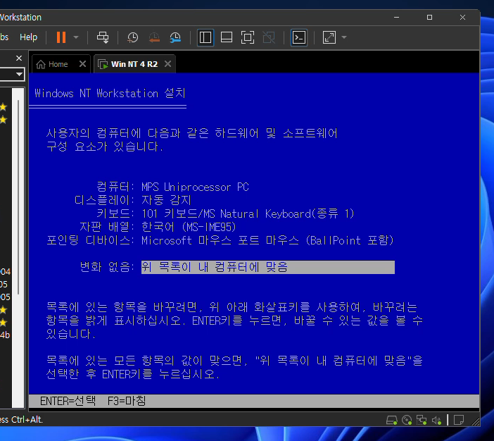
Task: Take a snapshot of this virtual machine
Action: pos(132,37)
